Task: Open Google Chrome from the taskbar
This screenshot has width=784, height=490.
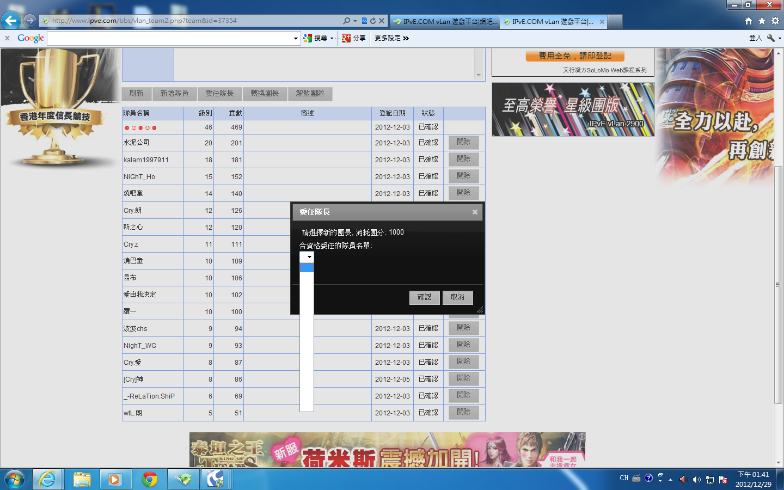Action: [x=149, y=479]
